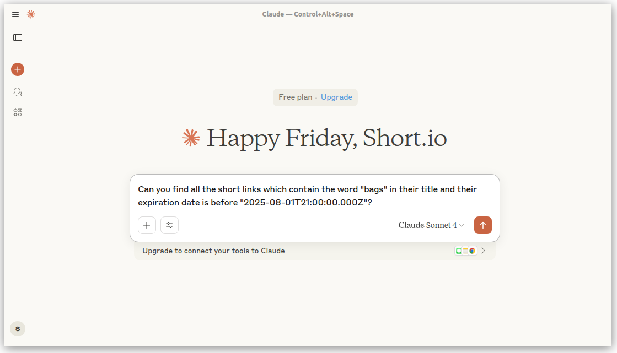Open the user profile avatar S
This screenshot has height=353, width=617.
tap(18, 329)
